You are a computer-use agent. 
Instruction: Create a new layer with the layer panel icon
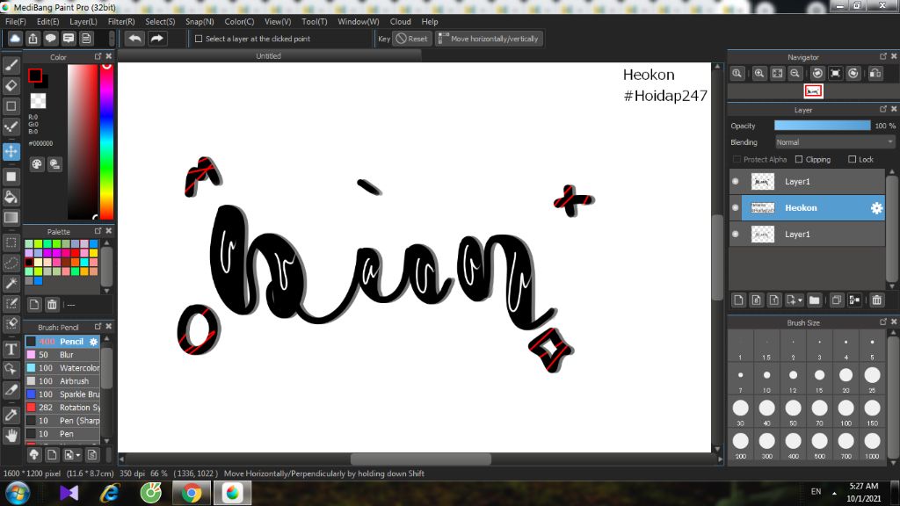tap(738, 300)
